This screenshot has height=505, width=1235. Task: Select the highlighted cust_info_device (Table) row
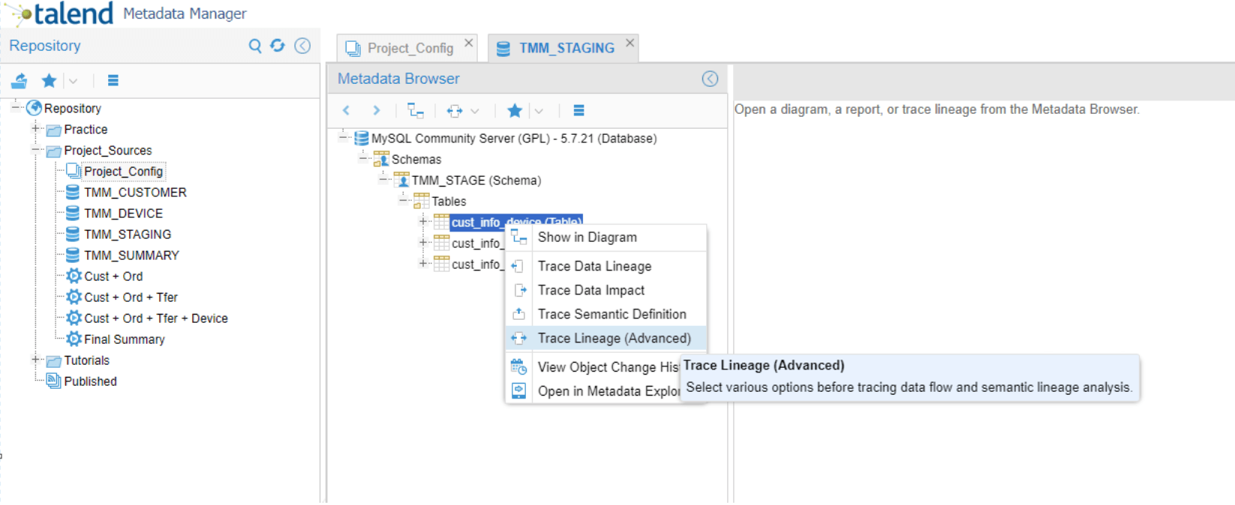tap(516, 221)
